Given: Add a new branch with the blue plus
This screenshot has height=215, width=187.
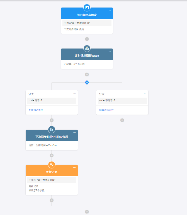Looking at the screenshot, I should [x=87, y=83].
